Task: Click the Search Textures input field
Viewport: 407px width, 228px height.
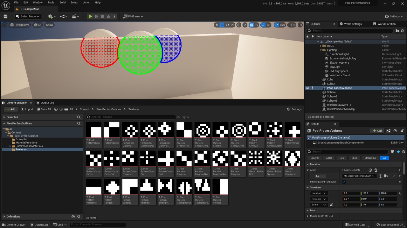Action: tap(131, 117)
